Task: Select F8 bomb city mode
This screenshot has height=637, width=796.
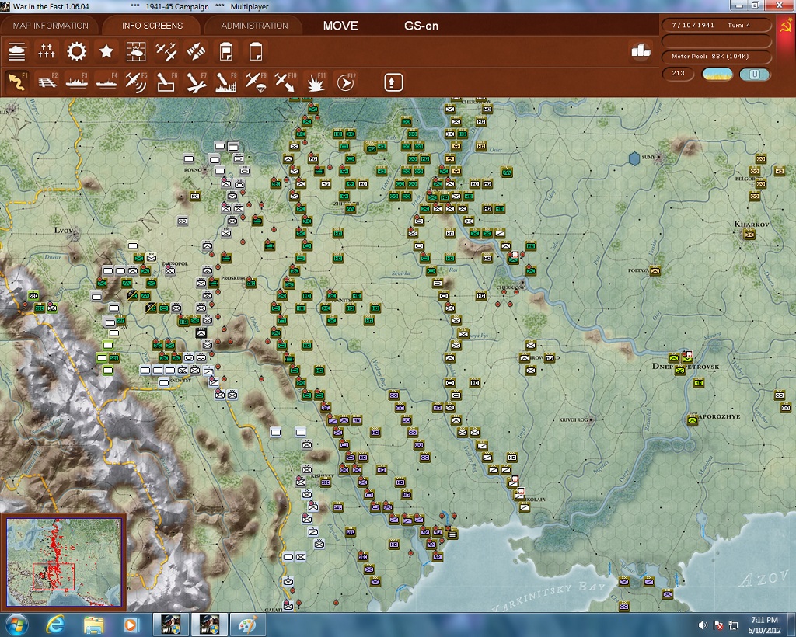Action: coord(226,82)
